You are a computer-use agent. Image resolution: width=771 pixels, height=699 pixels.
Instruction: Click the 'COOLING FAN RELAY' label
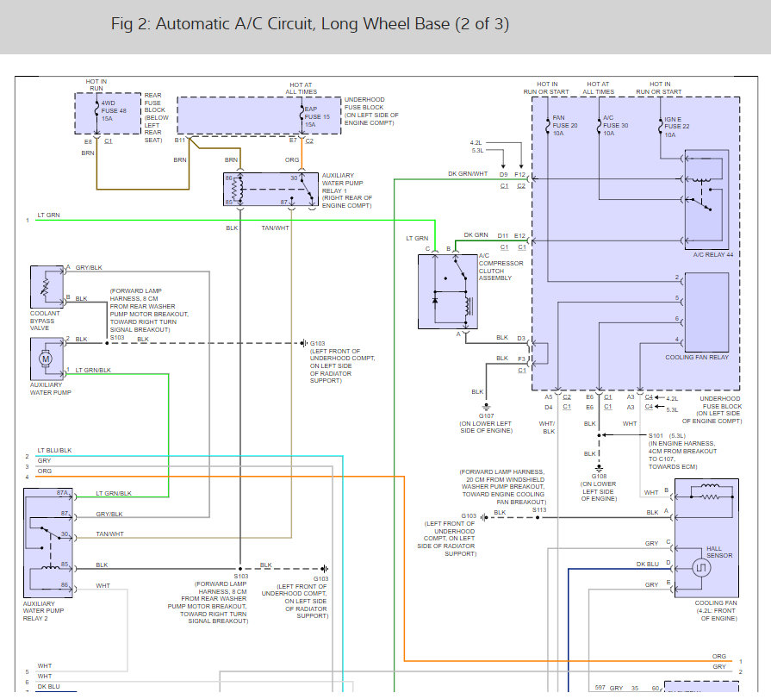point(697,357)
